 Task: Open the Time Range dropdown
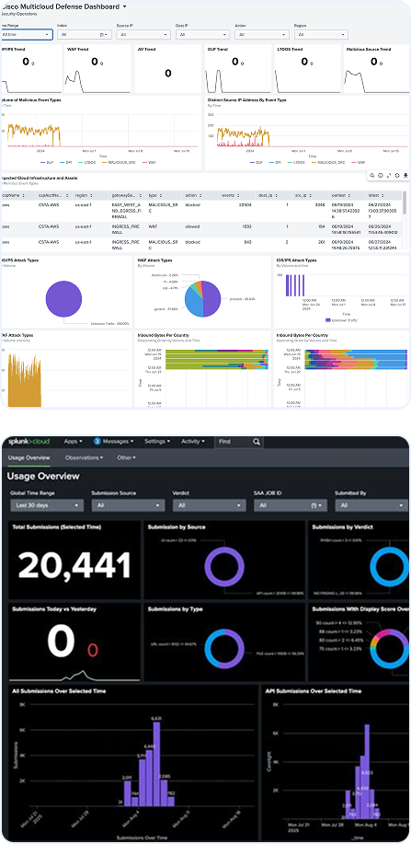point(26,34)
